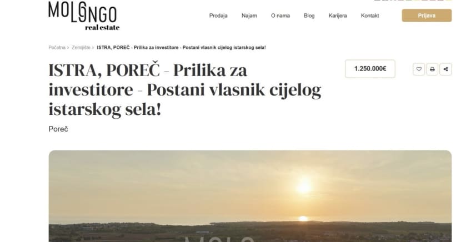Open the sunset landscape photo
Image resolution: width=461 pixels, height=242 pixels.
(x=250, y=196)
